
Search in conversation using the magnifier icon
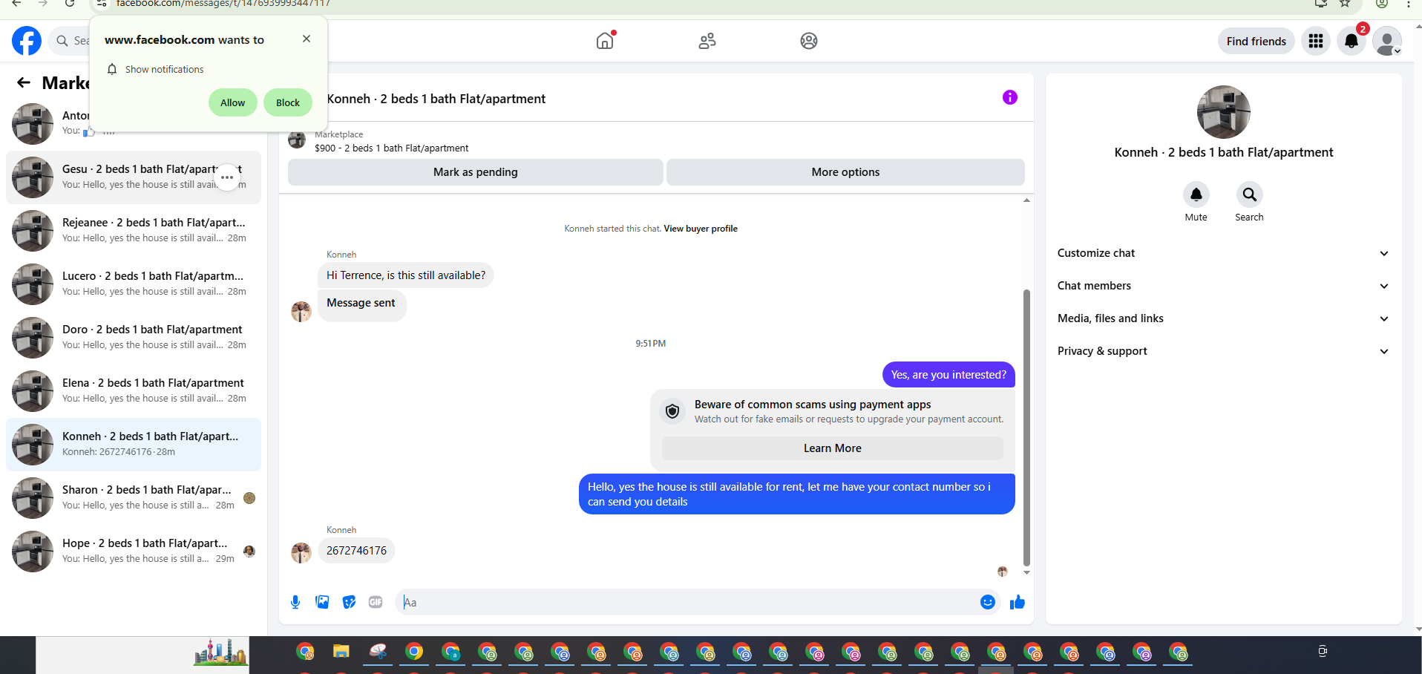(1250, 194)
